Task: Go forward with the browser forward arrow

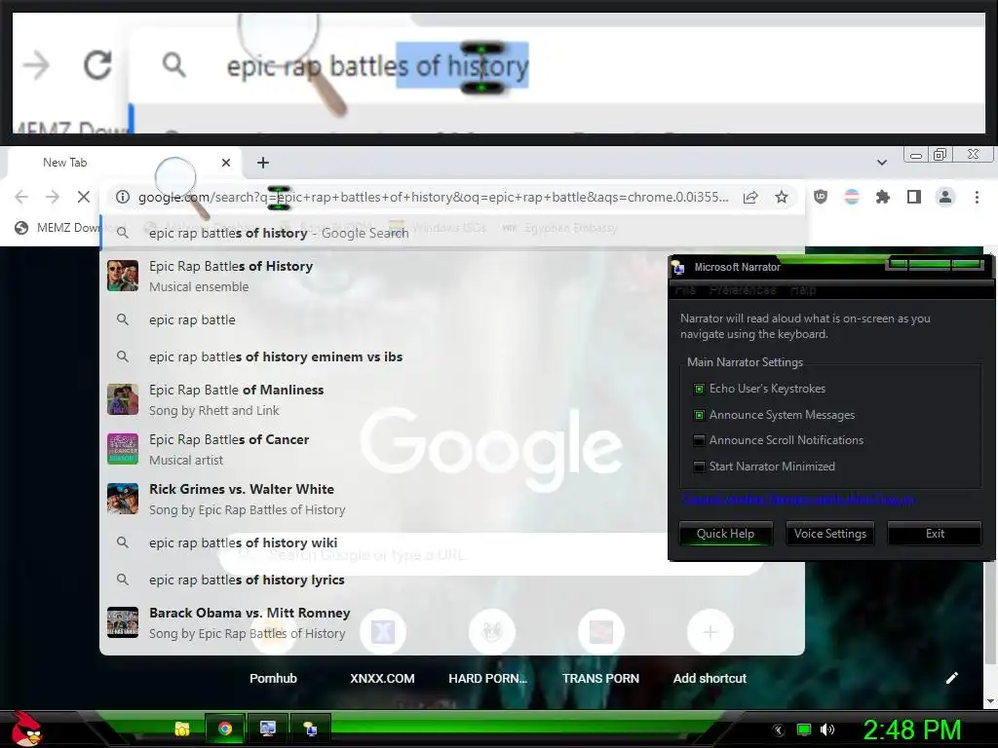Action: click(x=53, y=197)
